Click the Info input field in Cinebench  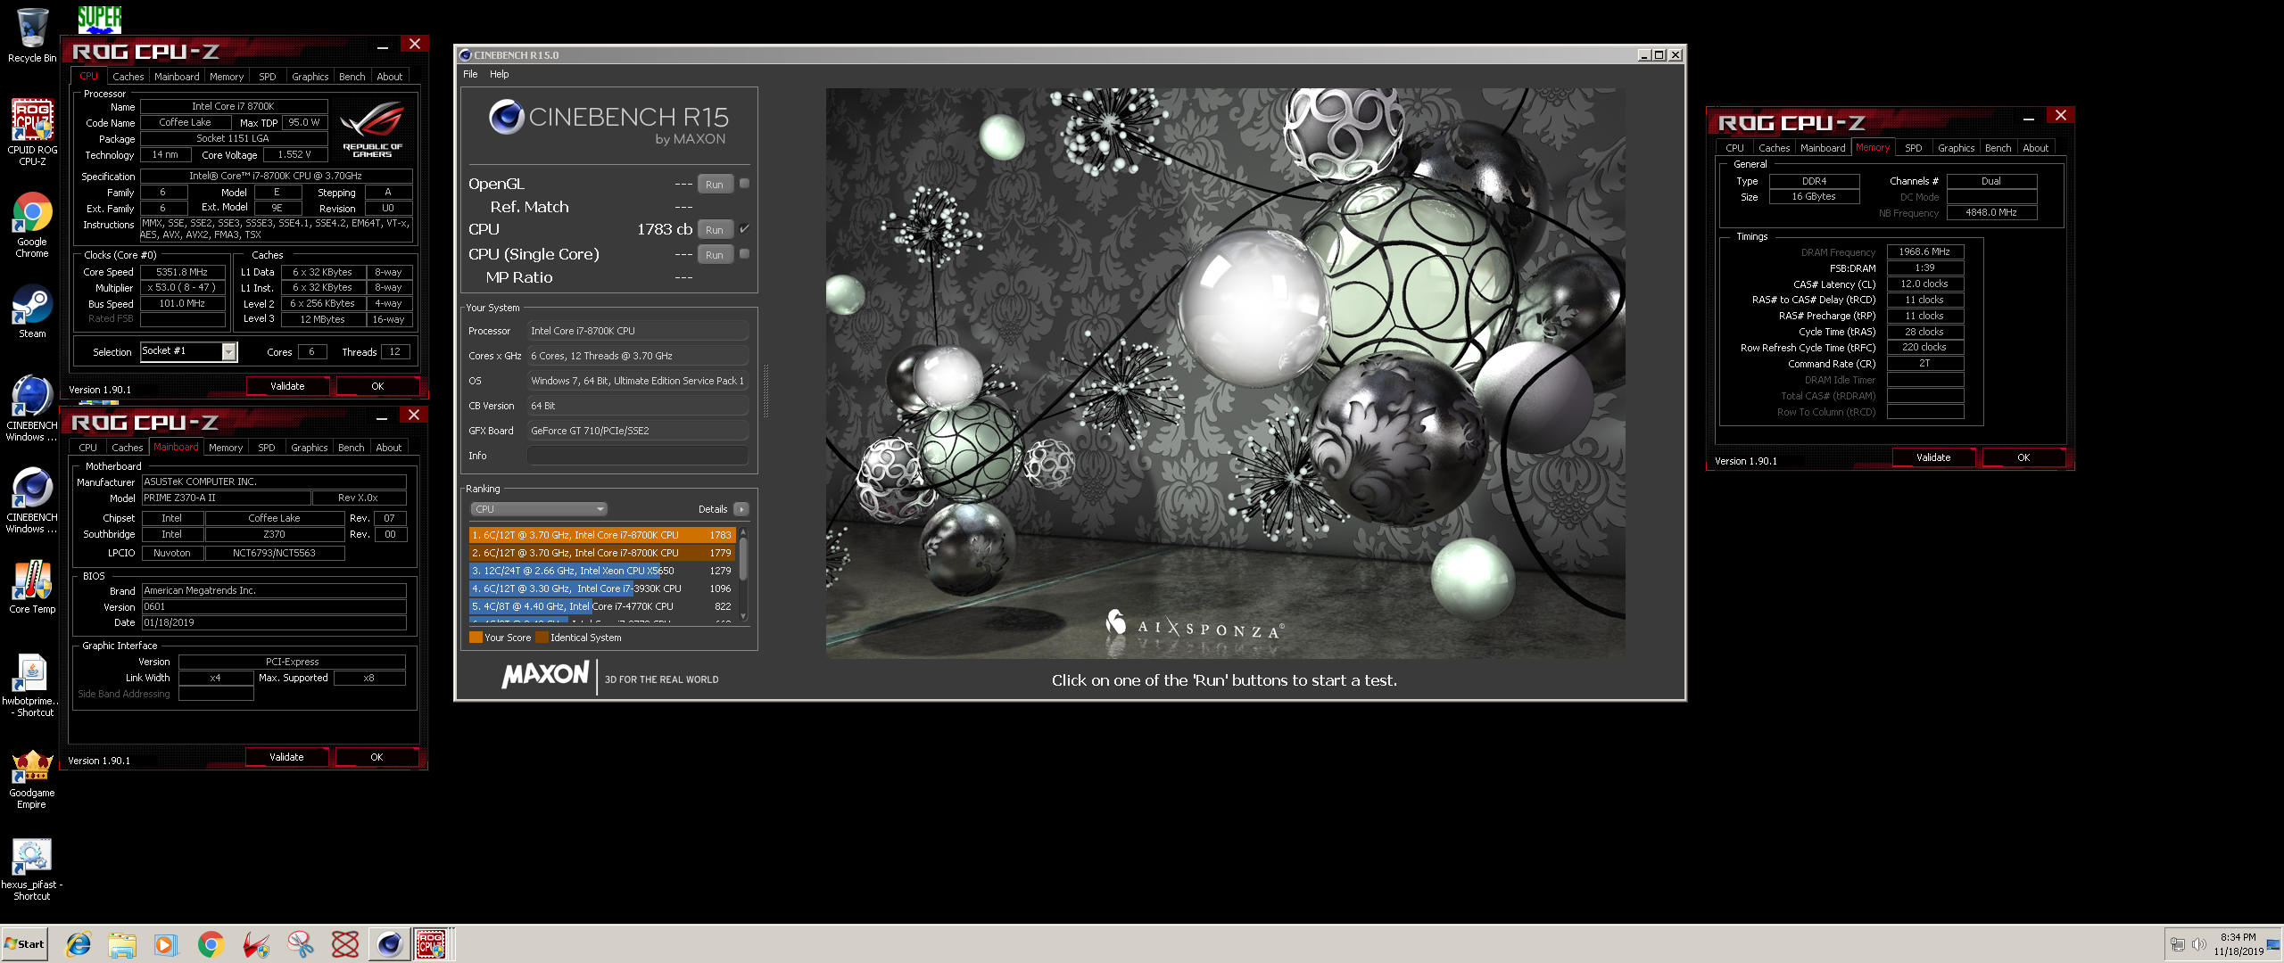[x=637, y=456]
